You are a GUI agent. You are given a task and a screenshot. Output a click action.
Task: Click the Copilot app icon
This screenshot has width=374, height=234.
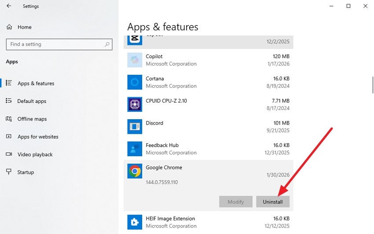(x=135, y=60)
